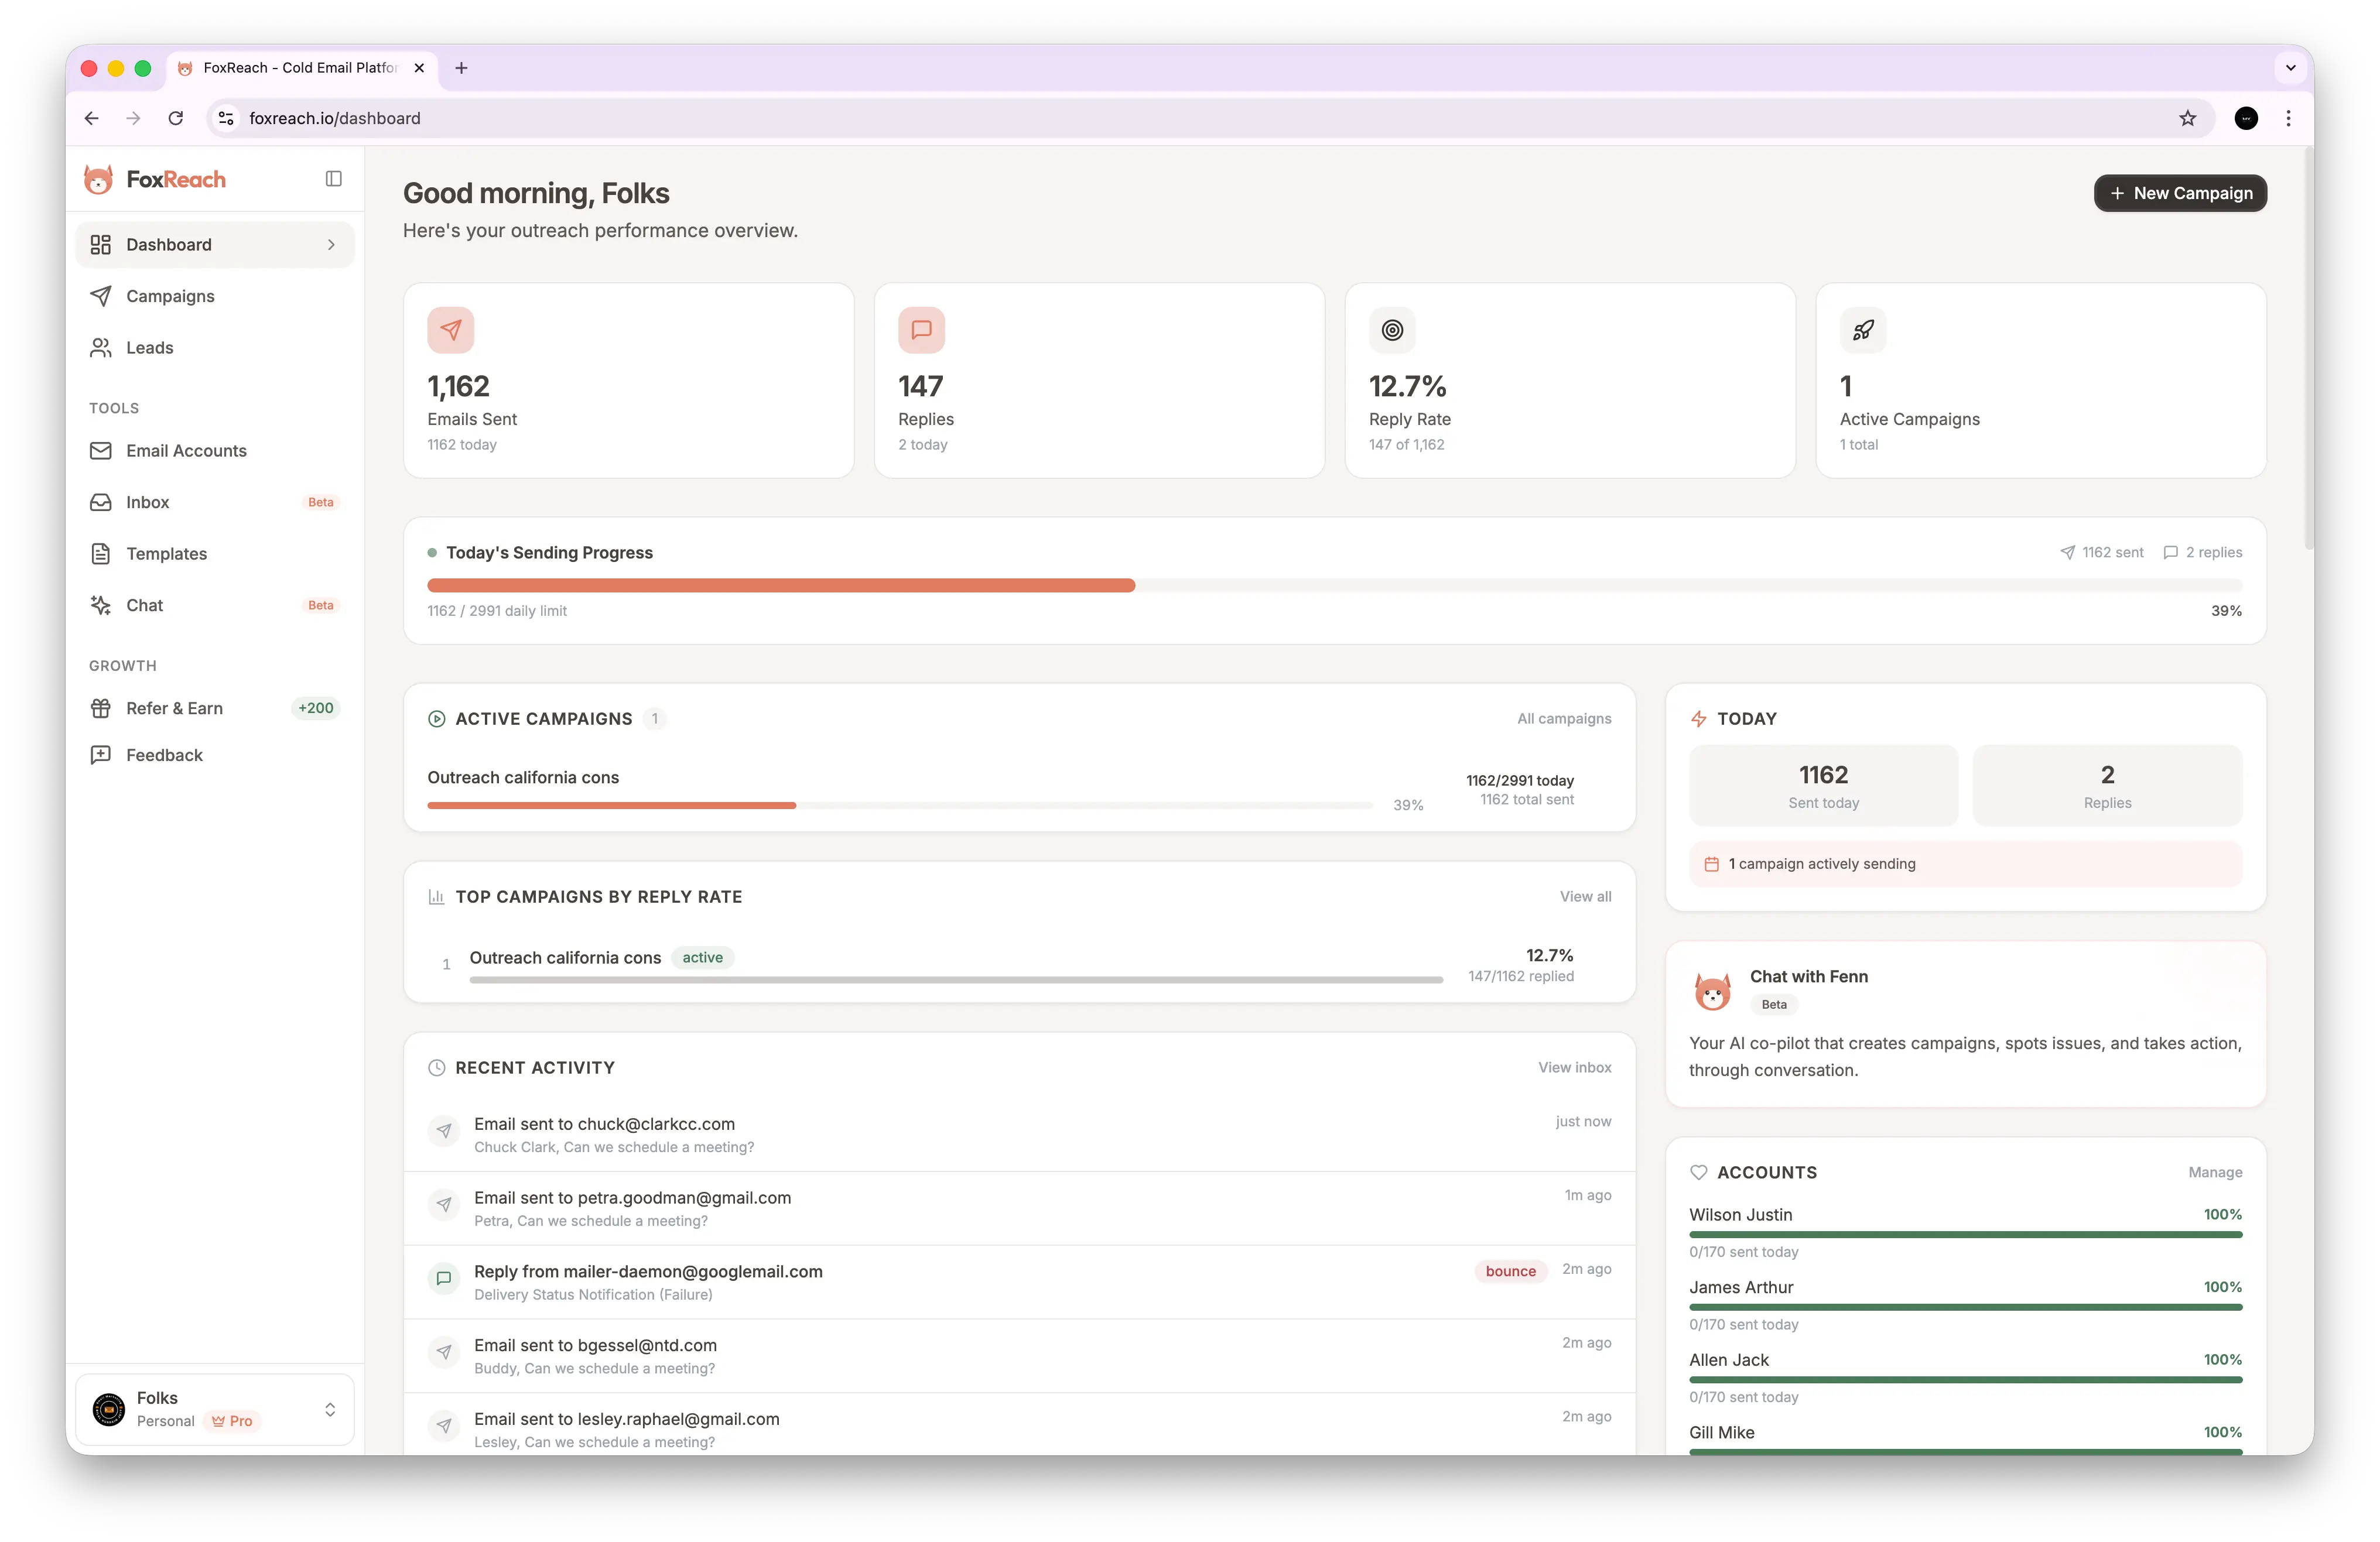The image size is (2380, 1542).
Task: Open Templates in sidebar
Action: click(x=215, y=554)
